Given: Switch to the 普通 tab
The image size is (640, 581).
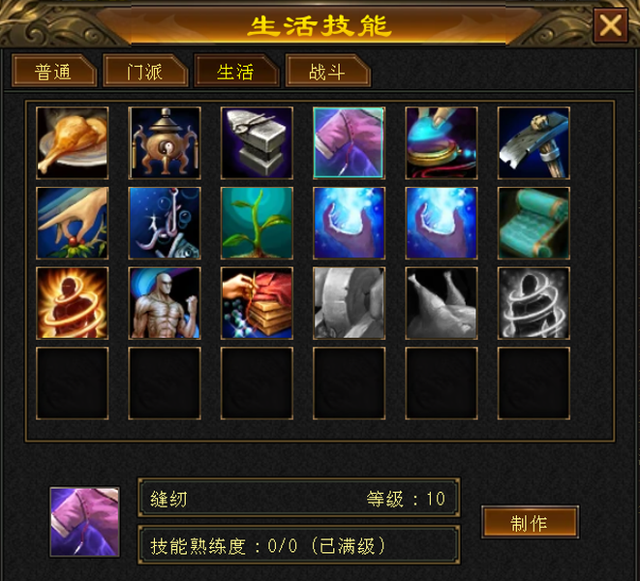Looking at the screenshot, I should (x=54, y=71).
